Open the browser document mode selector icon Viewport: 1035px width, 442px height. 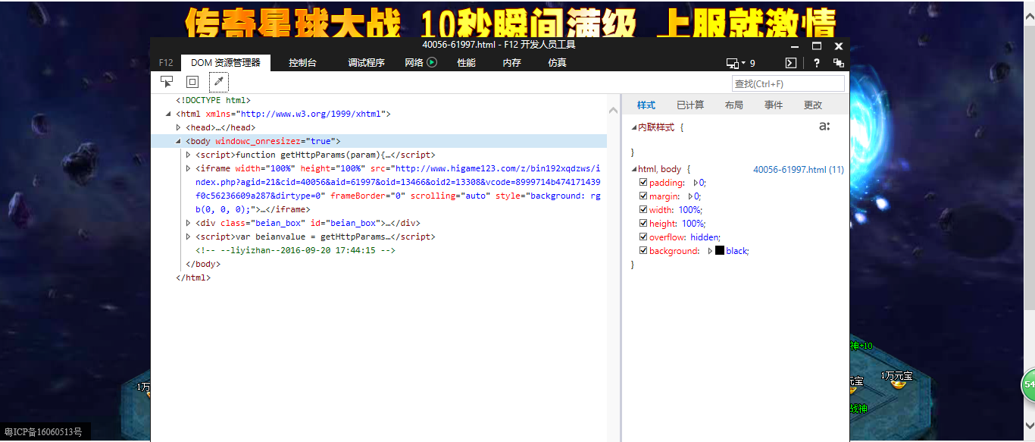pos(732,63)
